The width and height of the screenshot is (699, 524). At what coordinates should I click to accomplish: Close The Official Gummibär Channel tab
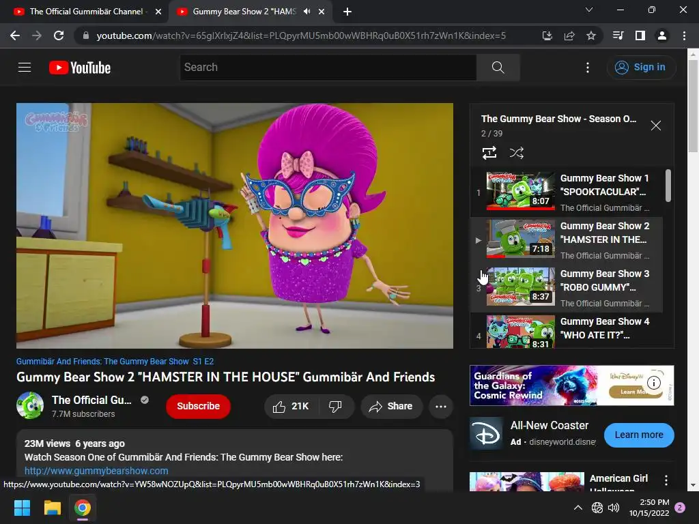point(158,12)
